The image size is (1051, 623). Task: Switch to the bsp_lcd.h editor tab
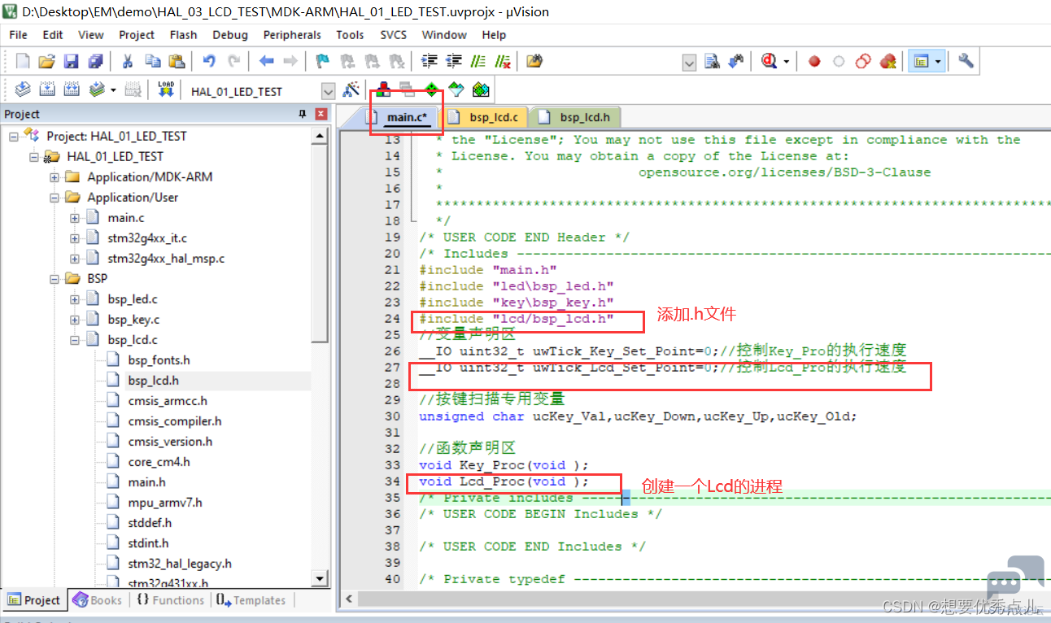tap(577, 117)
